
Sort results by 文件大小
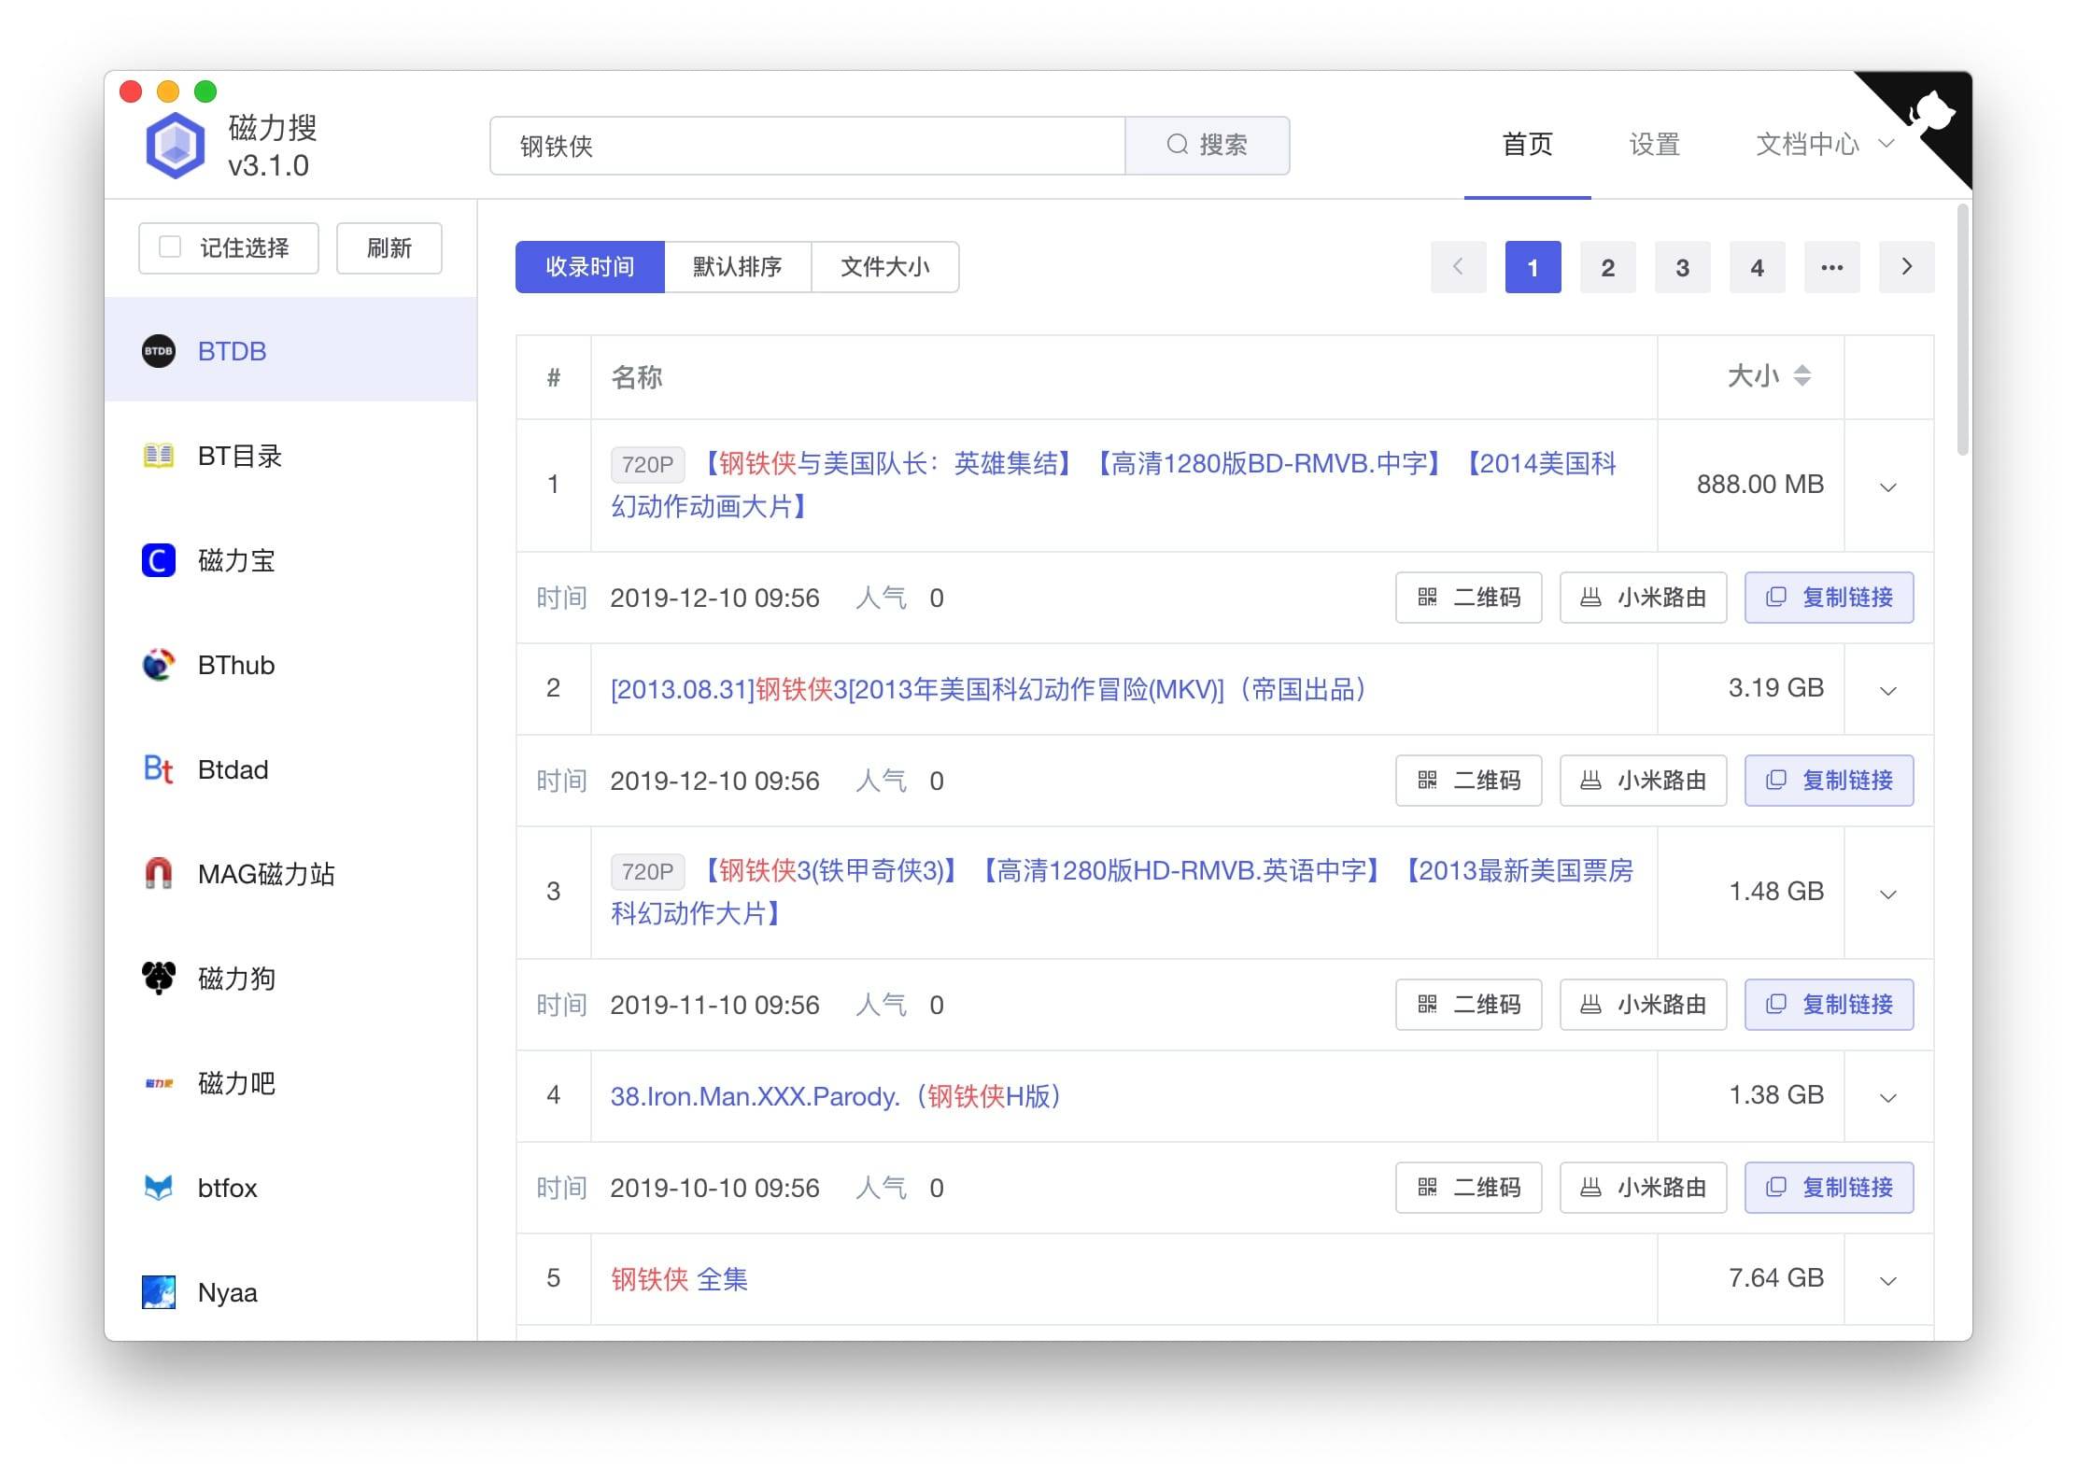click(x=884, y=267)
